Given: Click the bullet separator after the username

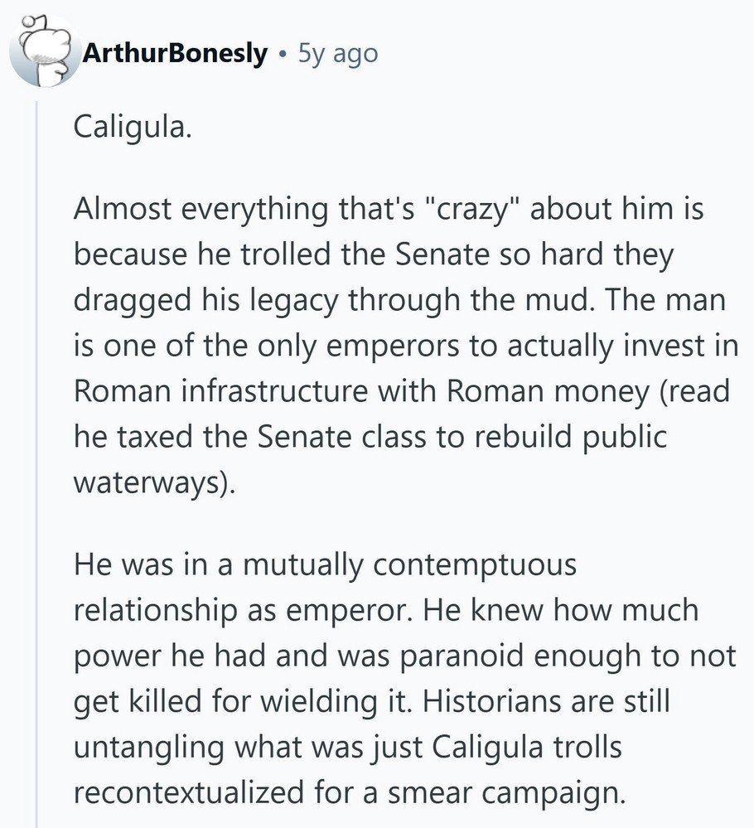Looking at the screenshot, I should (x=283, y=56).
